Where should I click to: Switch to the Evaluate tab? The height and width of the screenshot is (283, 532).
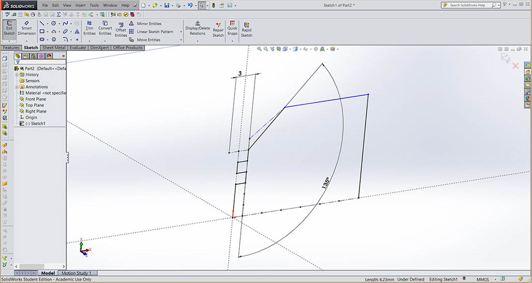(78, 48)
